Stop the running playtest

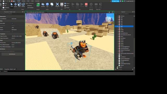coord(86,5)
